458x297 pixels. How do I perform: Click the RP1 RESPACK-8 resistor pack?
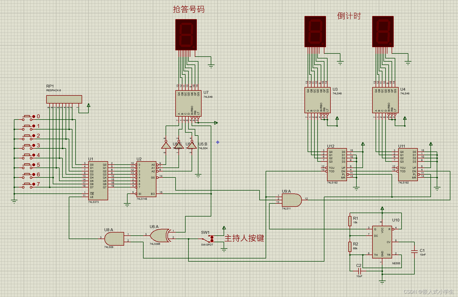tap(64, 99)
